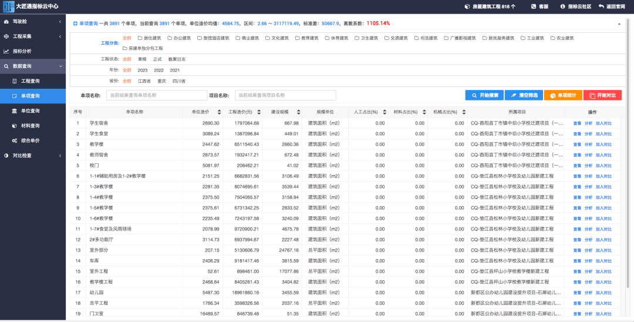Click the 单项统计 button
The height and width of the screenshot is (322, 634).
point(563,95)
